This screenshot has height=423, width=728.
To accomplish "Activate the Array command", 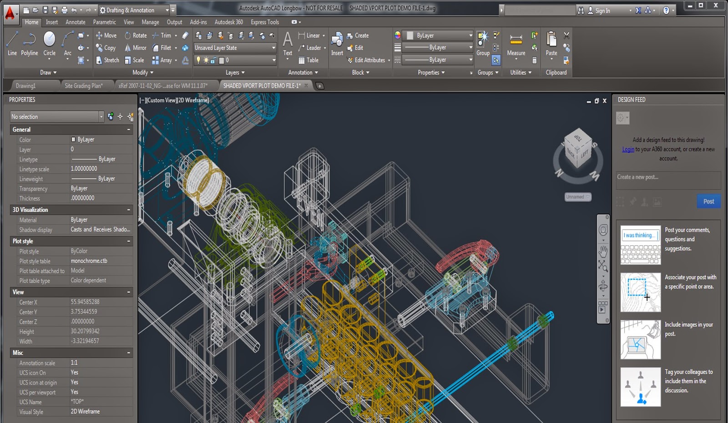I will pyautogui.click(x=162, y=60).
